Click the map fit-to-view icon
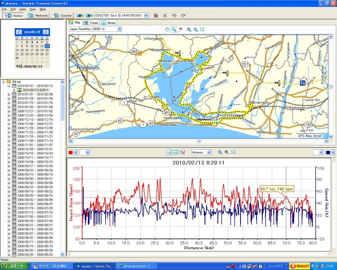This screenshot has width=337, height=270. [x=202, y=30]
